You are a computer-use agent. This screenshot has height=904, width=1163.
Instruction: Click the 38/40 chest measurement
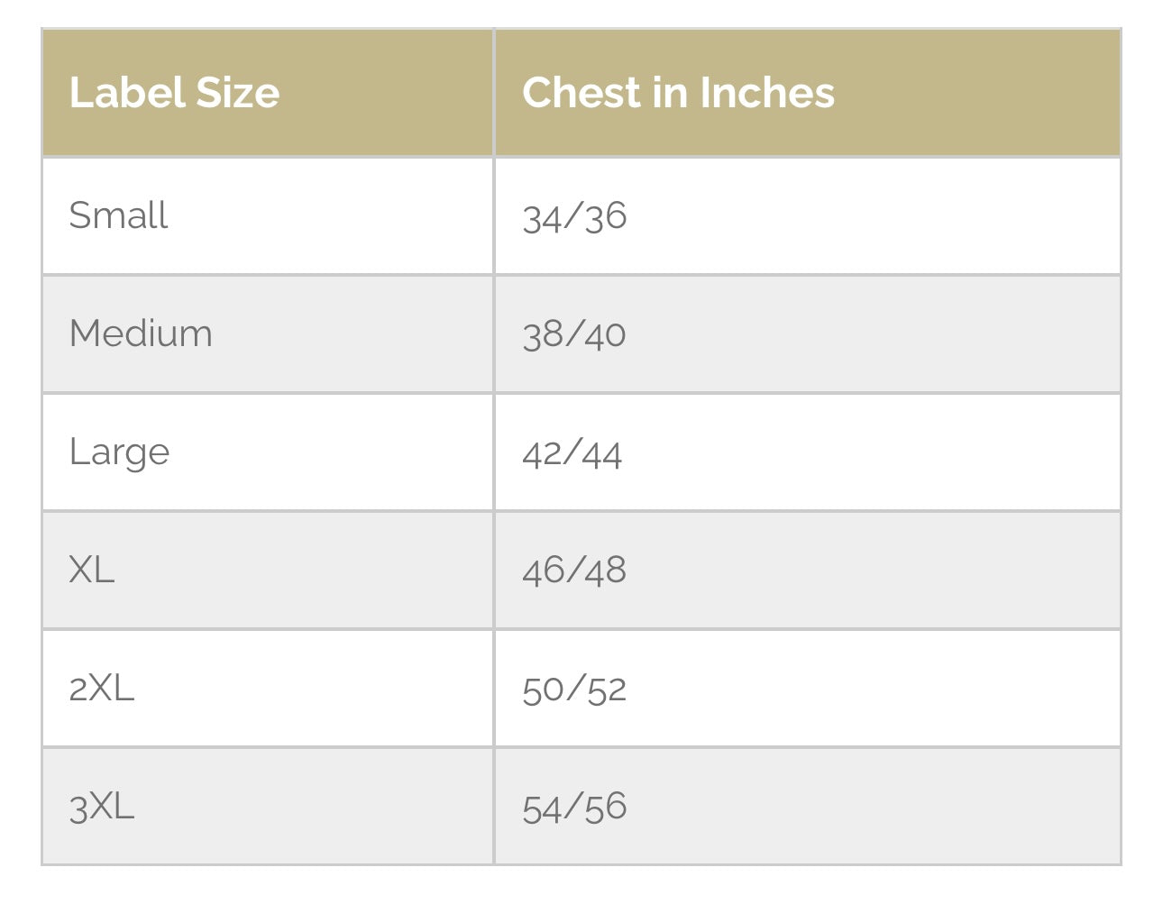tap(574, 334)
